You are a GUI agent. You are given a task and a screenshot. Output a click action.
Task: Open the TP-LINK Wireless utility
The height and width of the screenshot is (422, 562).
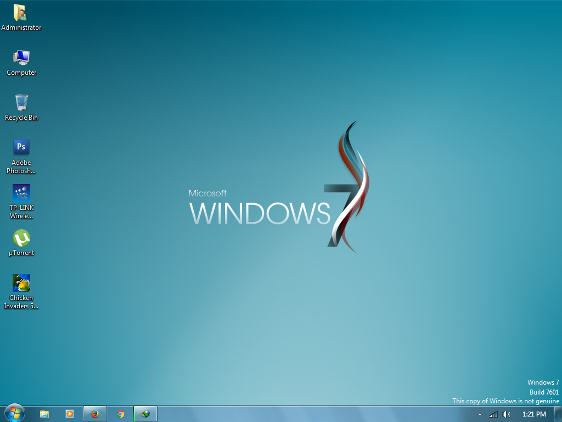(x=21, y=193)
